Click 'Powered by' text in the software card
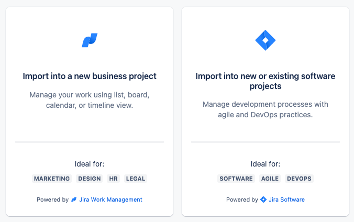The width and height of the screenshot is (354, 222). [242, 199]
